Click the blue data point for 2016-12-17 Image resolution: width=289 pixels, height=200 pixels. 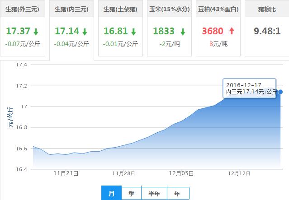coord(280,92)
